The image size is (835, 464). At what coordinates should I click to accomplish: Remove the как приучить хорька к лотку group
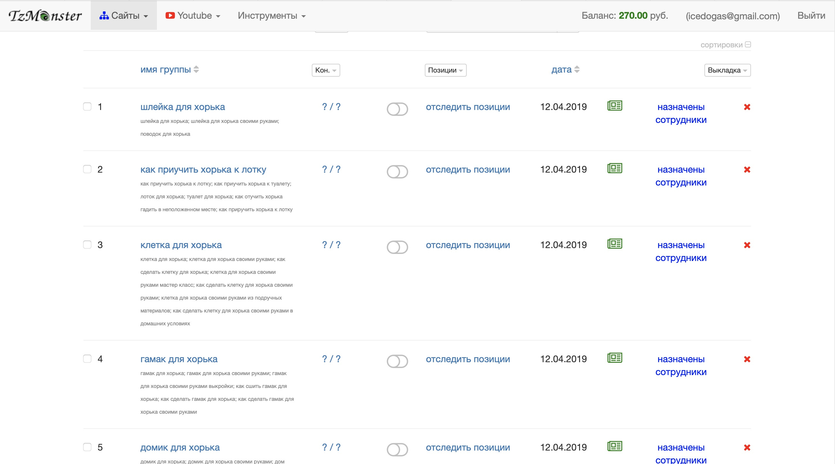point(747,170)
